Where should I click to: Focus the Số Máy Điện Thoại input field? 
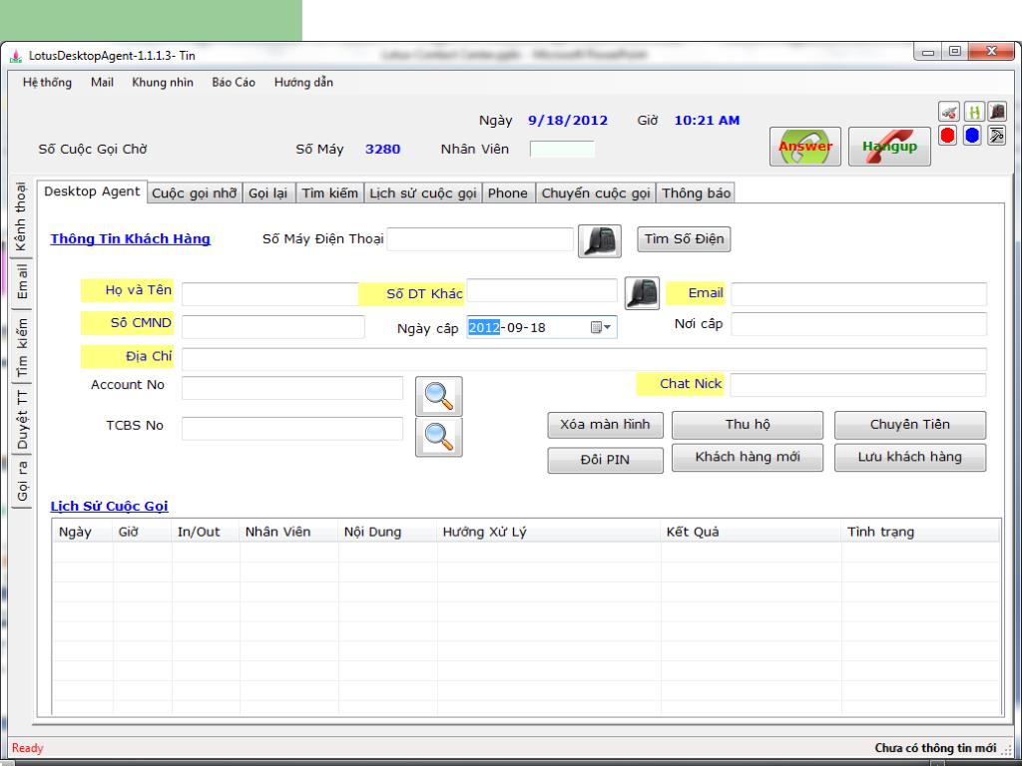480,239
